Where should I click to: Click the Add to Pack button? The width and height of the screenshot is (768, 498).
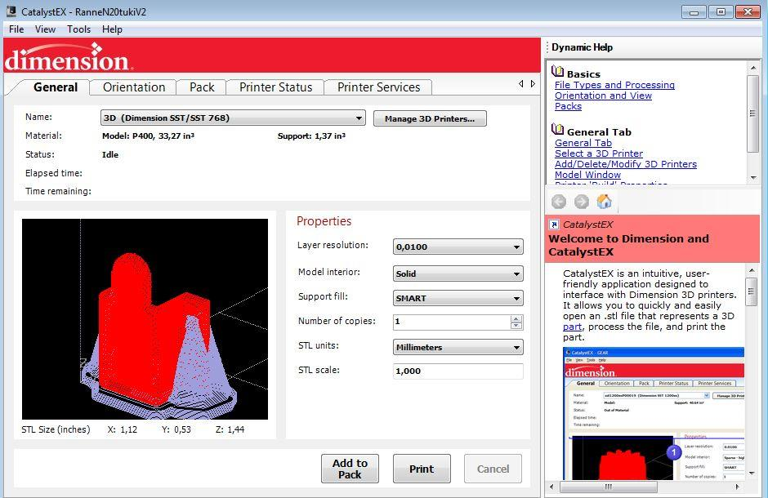(350, 469)
